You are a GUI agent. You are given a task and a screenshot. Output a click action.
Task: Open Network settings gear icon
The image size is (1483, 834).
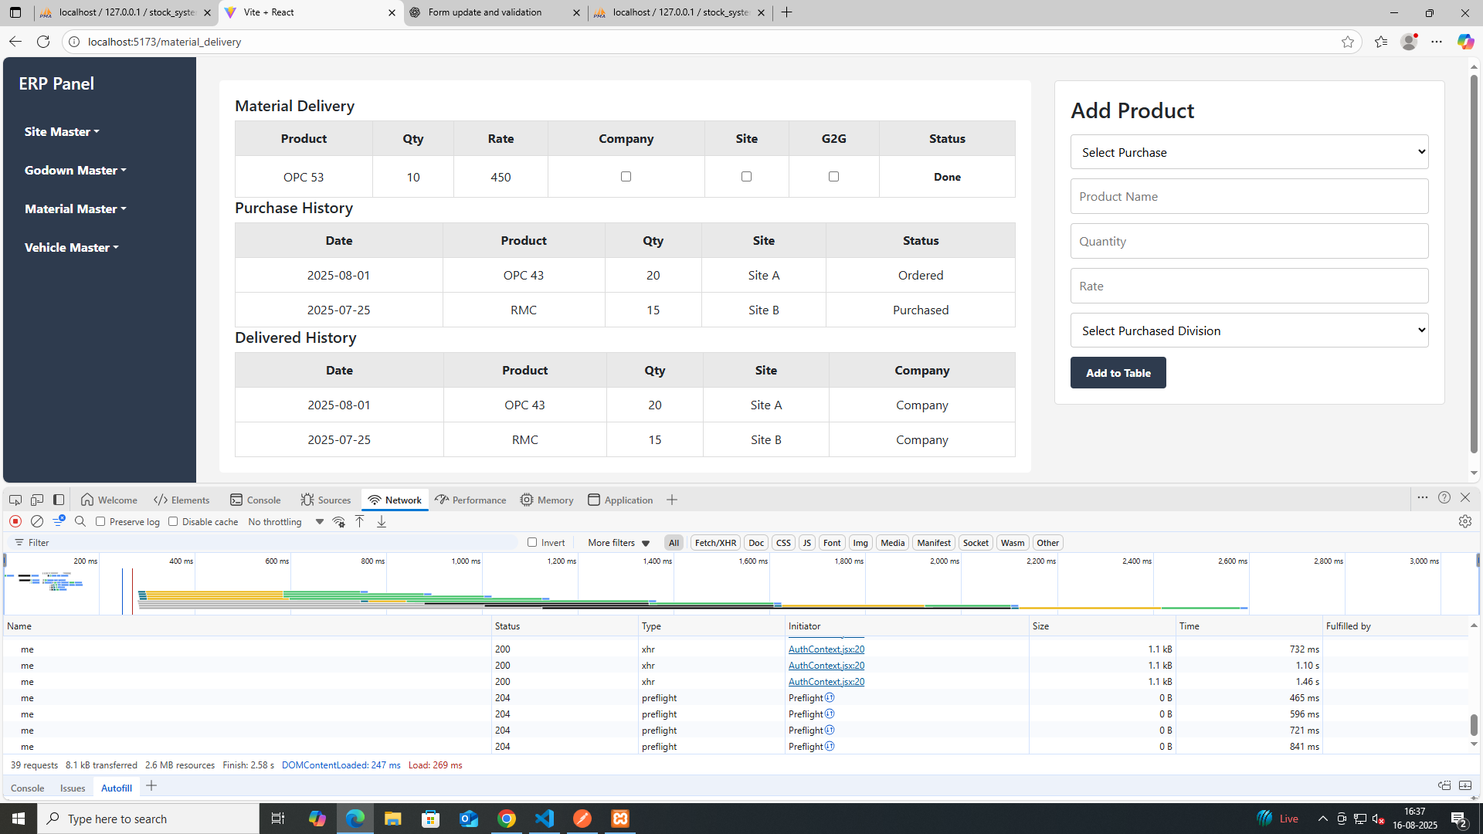point(1465,521)
